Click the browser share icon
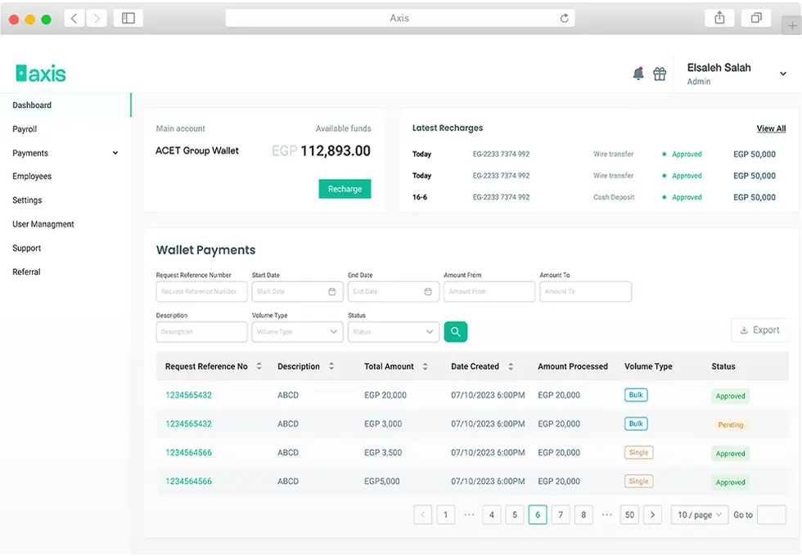The image size is (802, 556). 719,18
